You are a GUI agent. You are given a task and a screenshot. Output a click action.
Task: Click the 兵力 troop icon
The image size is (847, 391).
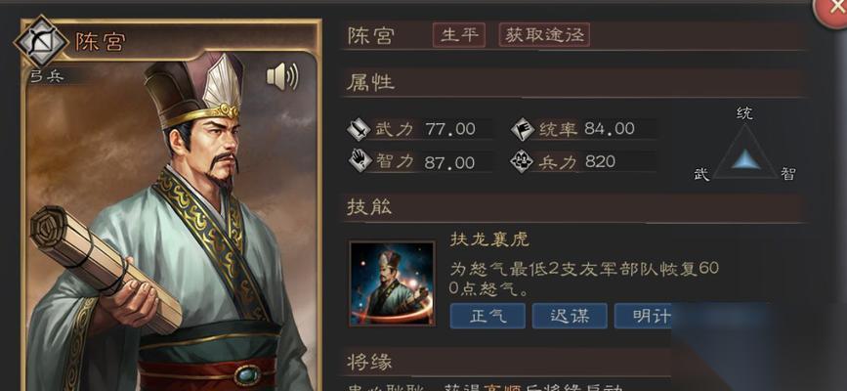(x=522, y=161)
